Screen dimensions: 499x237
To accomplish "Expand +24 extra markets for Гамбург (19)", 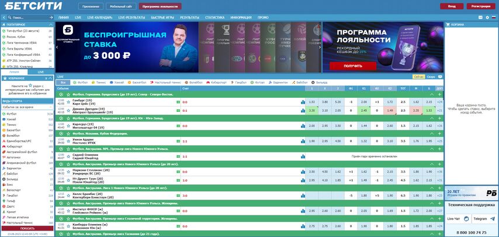I will (440, 102).
